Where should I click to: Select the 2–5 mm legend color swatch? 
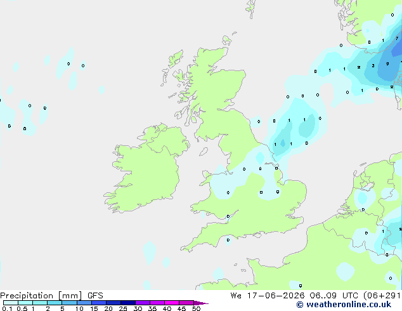coord(55,303)
